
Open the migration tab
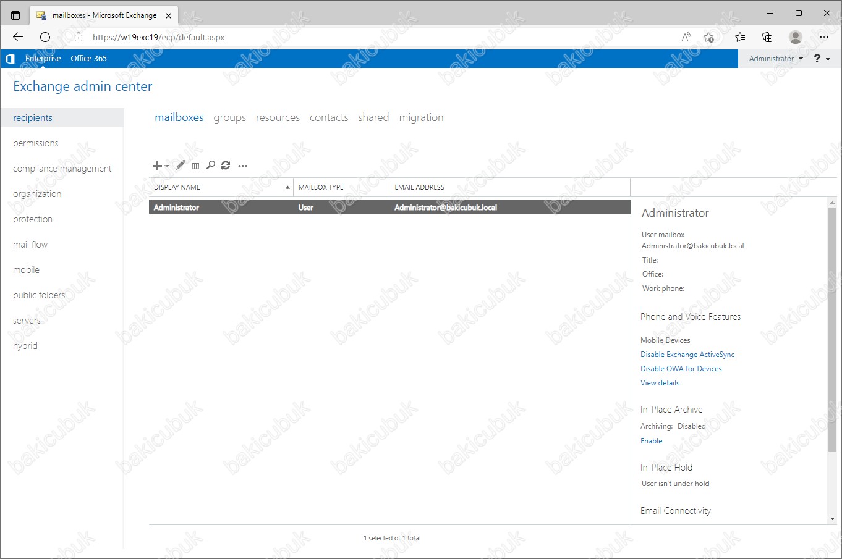(421, 117)
